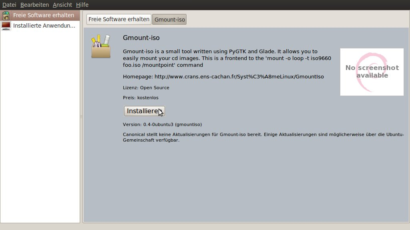This screenshot has width=410, height=230.
Task: Open the Bearbeiten menu
Action: click(x=34, y=5)
